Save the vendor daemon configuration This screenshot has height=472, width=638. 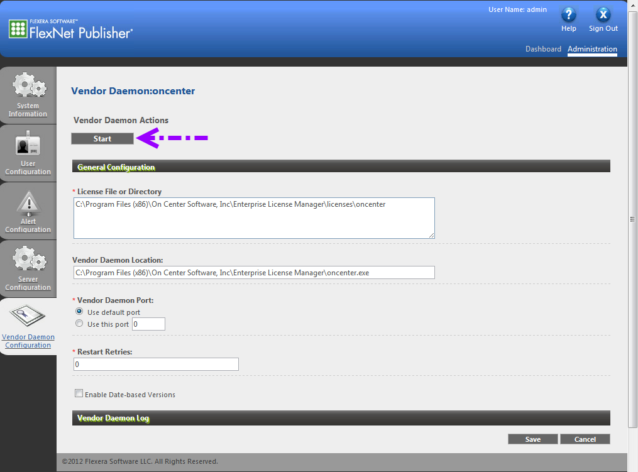coord(532,439)
